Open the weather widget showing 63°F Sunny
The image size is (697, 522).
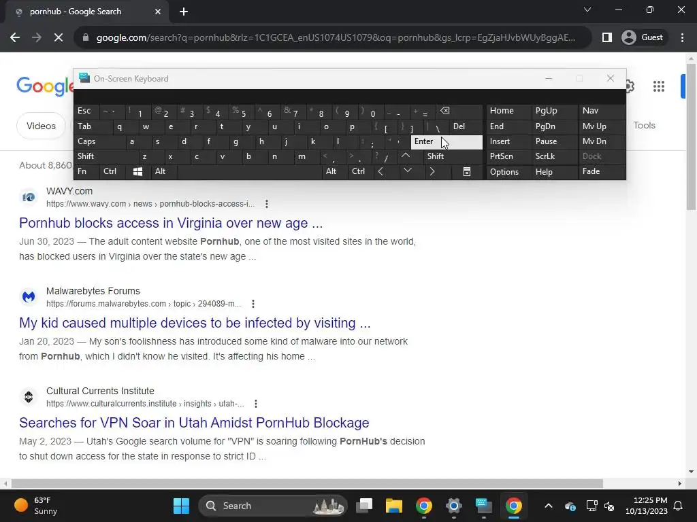pyautogui.click(x=35, y=506)
